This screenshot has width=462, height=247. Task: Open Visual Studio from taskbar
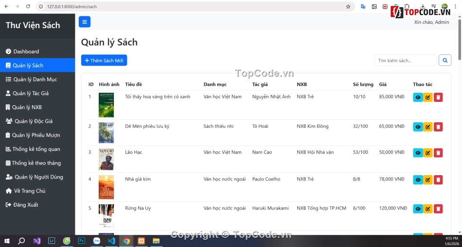(x=37, y=241)
